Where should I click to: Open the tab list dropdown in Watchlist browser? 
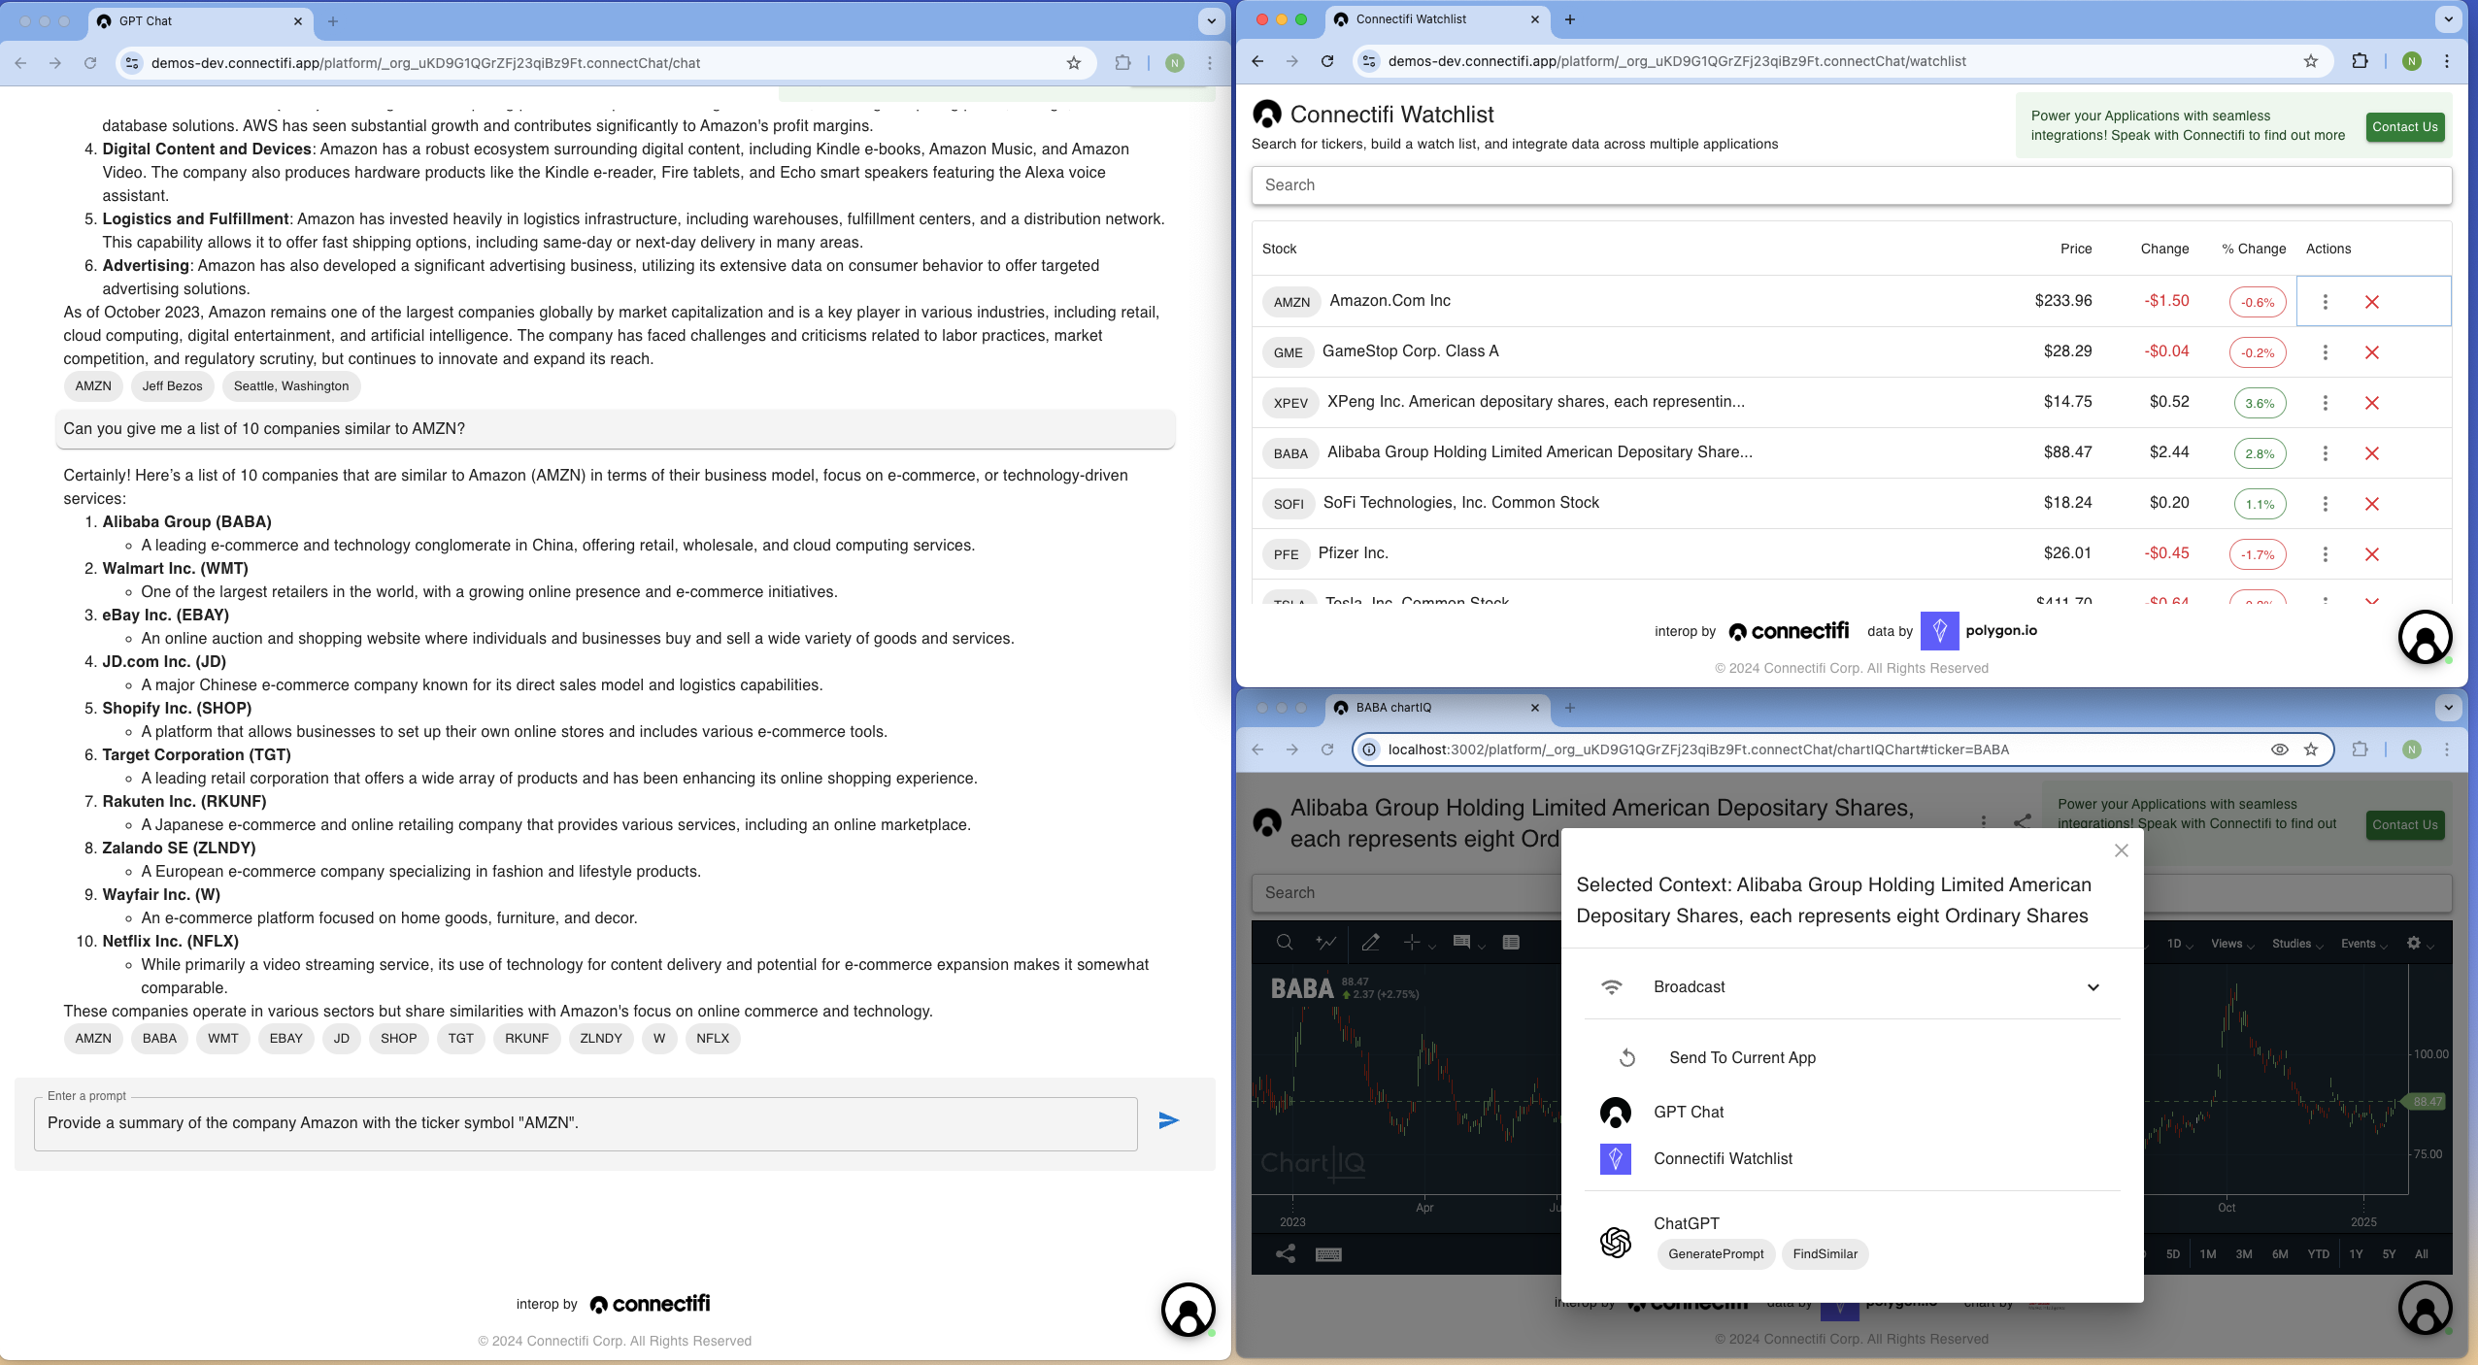tap(2448, 18)
